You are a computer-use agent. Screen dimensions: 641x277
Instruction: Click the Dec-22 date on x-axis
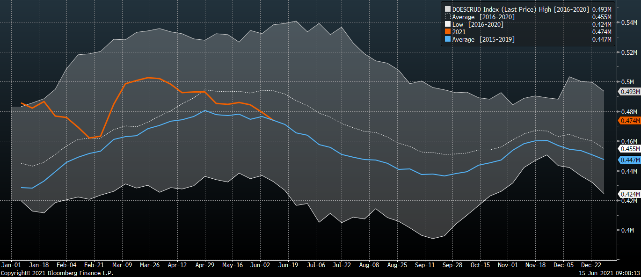click(591, 265)
